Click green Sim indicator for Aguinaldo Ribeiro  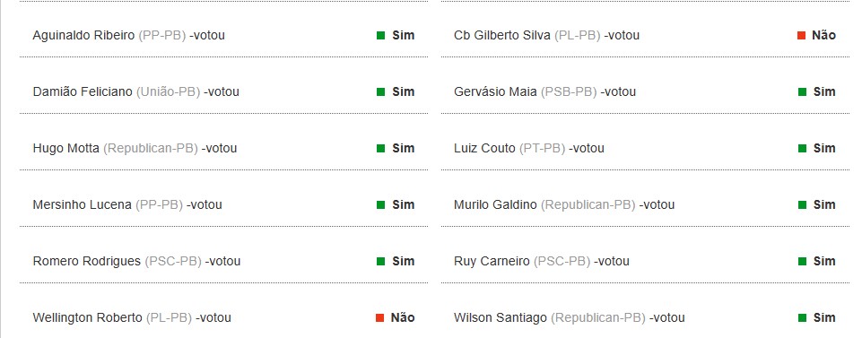click(380, 35)
